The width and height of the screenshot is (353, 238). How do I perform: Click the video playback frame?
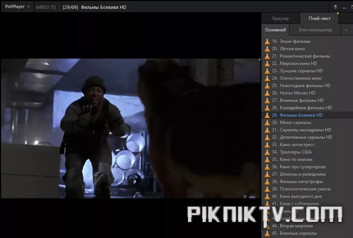click(x=130, y=128)
